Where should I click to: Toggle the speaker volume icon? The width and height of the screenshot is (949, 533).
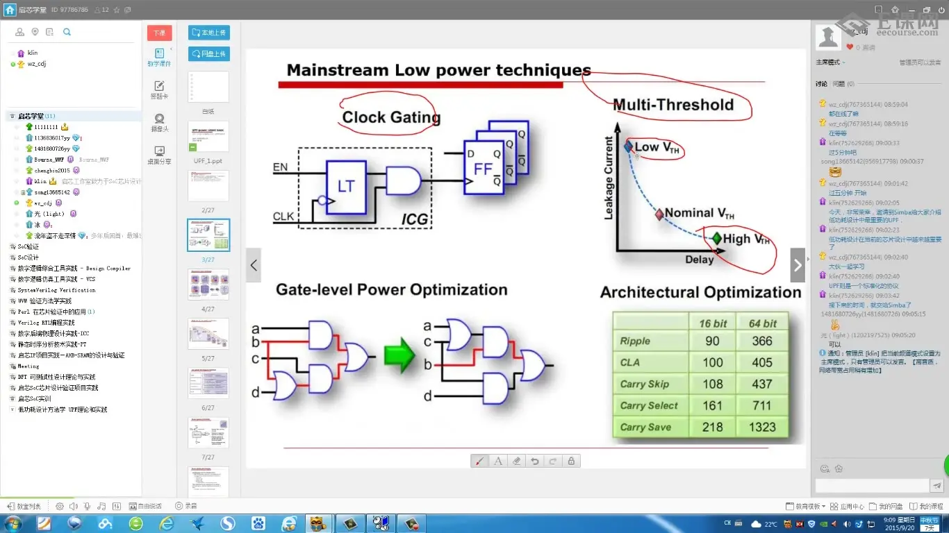pos(73,507)
